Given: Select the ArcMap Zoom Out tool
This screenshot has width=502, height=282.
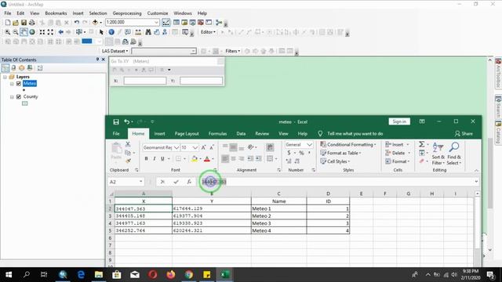Looking at the screenshot, I should point(16,32).
